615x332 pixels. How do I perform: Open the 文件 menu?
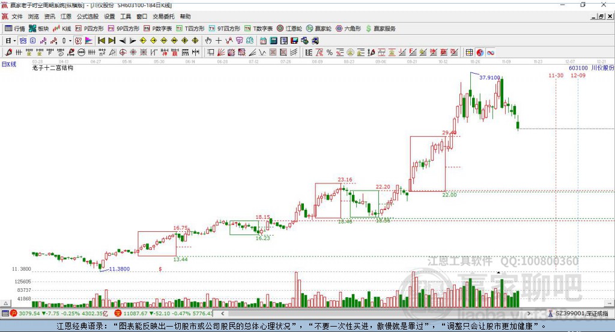[17, 16]
